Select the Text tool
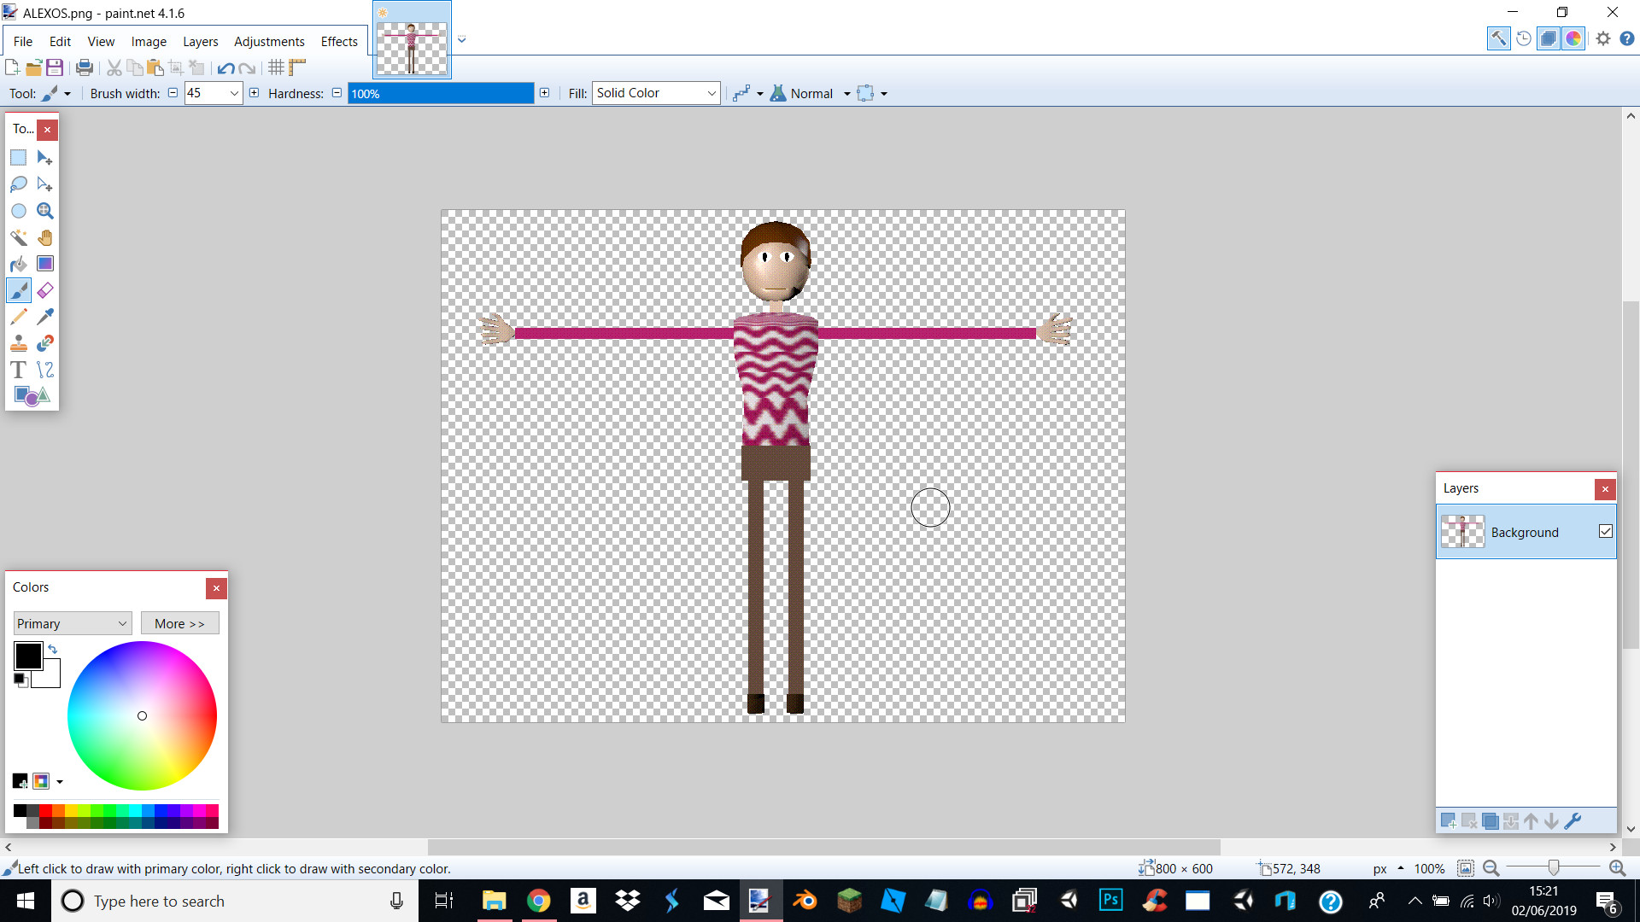1640x922 pixels. (19, 370)
